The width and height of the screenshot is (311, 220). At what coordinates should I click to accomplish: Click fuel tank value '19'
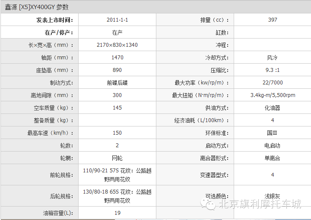coord(117,213)
